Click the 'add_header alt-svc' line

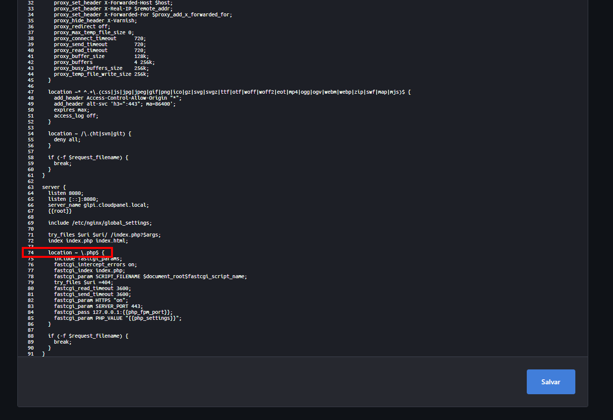[x=114, y=104]
